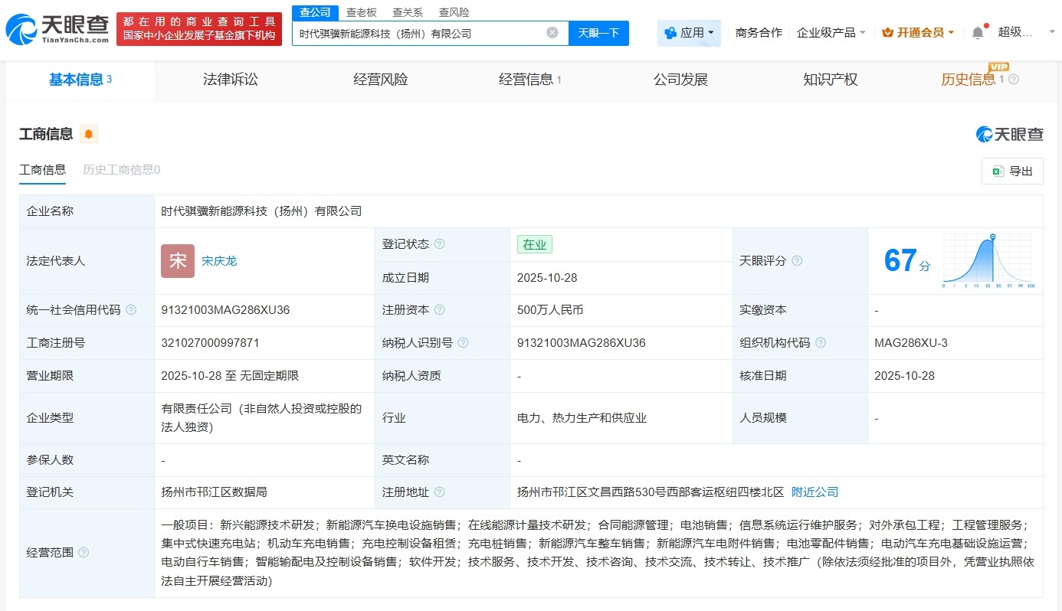This screenshot has width=1062, height=611.
Task: Click the 天眼一下 search button
Action: [598, 33]
